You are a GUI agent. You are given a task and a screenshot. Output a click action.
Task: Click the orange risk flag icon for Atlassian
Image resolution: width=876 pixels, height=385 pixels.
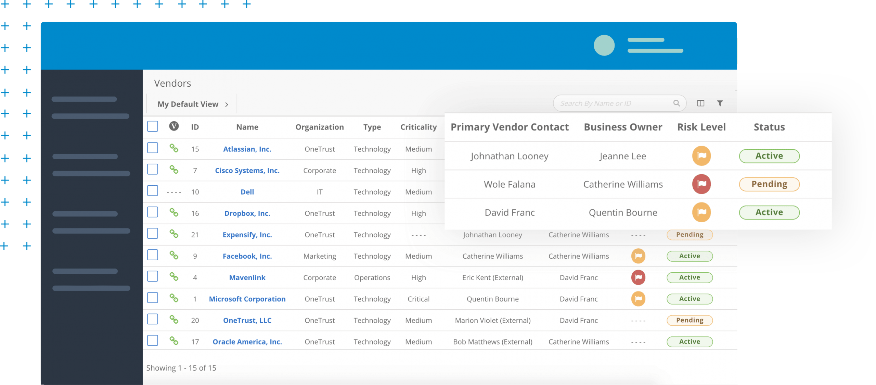[x=700, y=156]
